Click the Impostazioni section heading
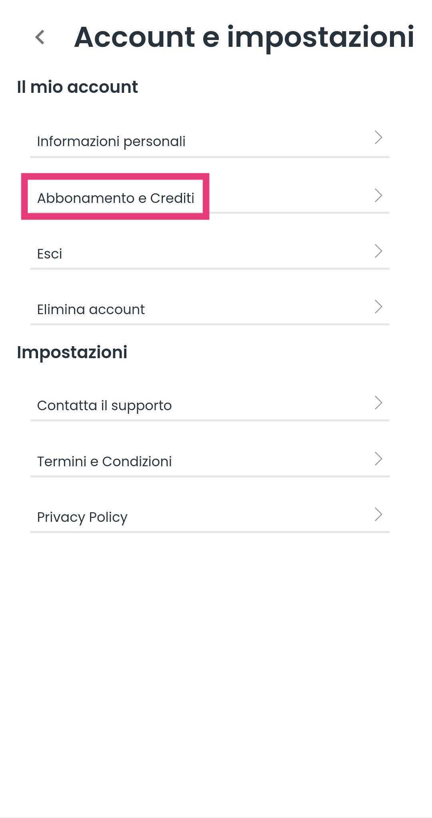The width and height of the screenshot is (432, 818). [72, 352]
